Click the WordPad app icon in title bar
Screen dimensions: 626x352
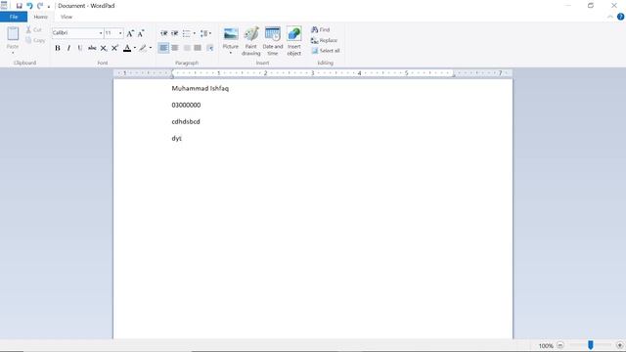pyautogui.click(x=4, y=5)
